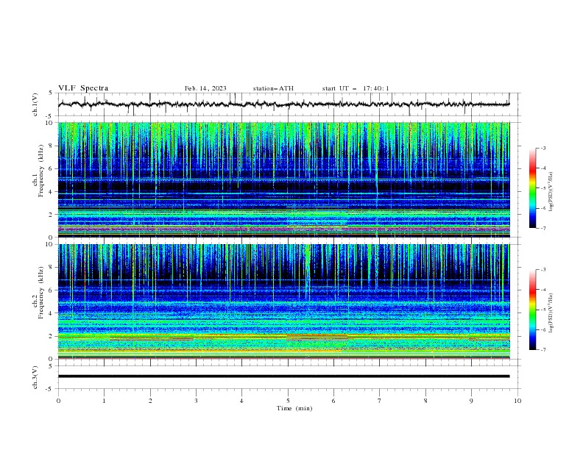Viewport: 583px width, 450px height.
Task: Click the "-7" tick on ch.2 colorbar
Action: tap(543, 349)
